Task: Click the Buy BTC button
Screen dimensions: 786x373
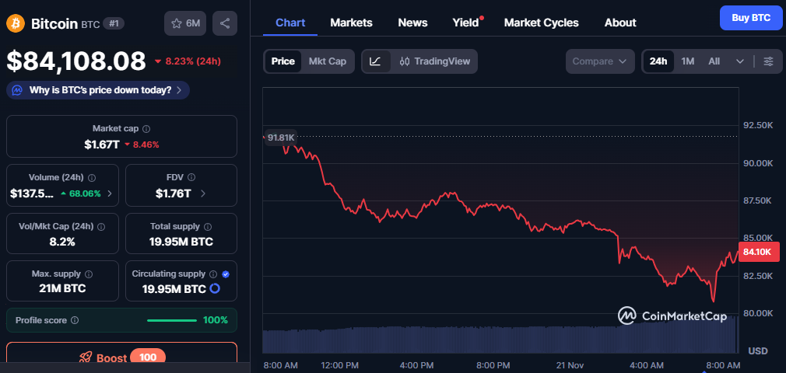Action: (x=750, y=17)
